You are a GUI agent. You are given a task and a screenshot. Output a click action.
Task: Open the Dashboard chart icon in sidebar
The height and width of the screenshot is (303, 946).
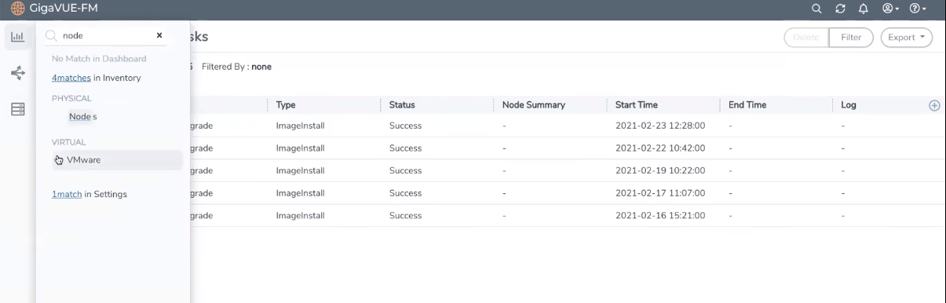pyautogui.click(x=17, y=37)
